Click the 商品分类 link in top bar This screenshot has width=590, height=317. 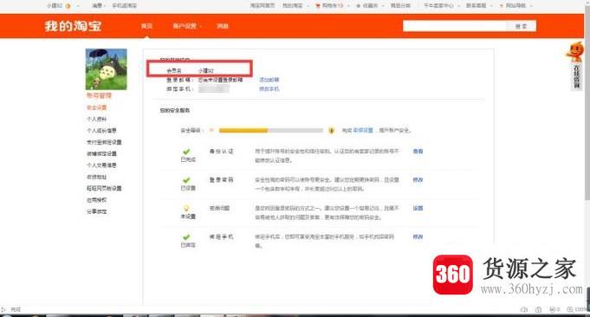tap(400, 6)
